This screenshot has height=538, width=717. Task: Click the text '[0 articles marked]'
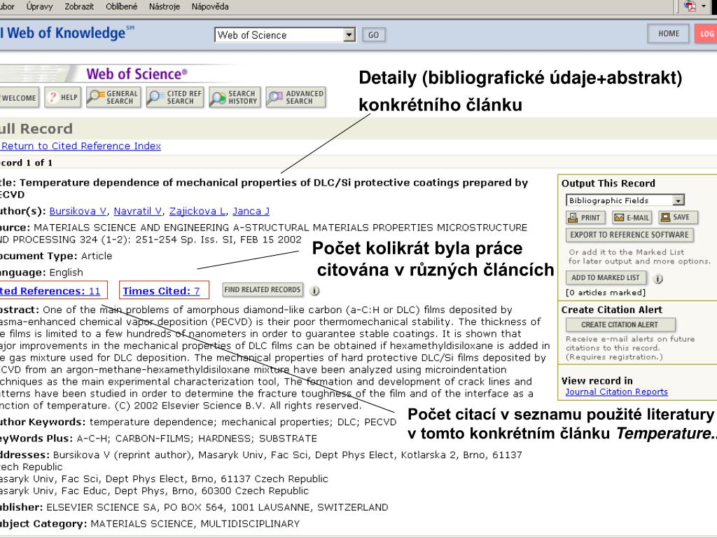(606, 292)
